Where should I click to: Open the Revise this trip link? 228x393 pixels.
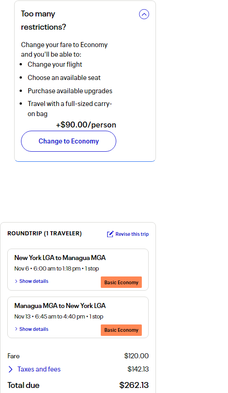coord(132,234)
